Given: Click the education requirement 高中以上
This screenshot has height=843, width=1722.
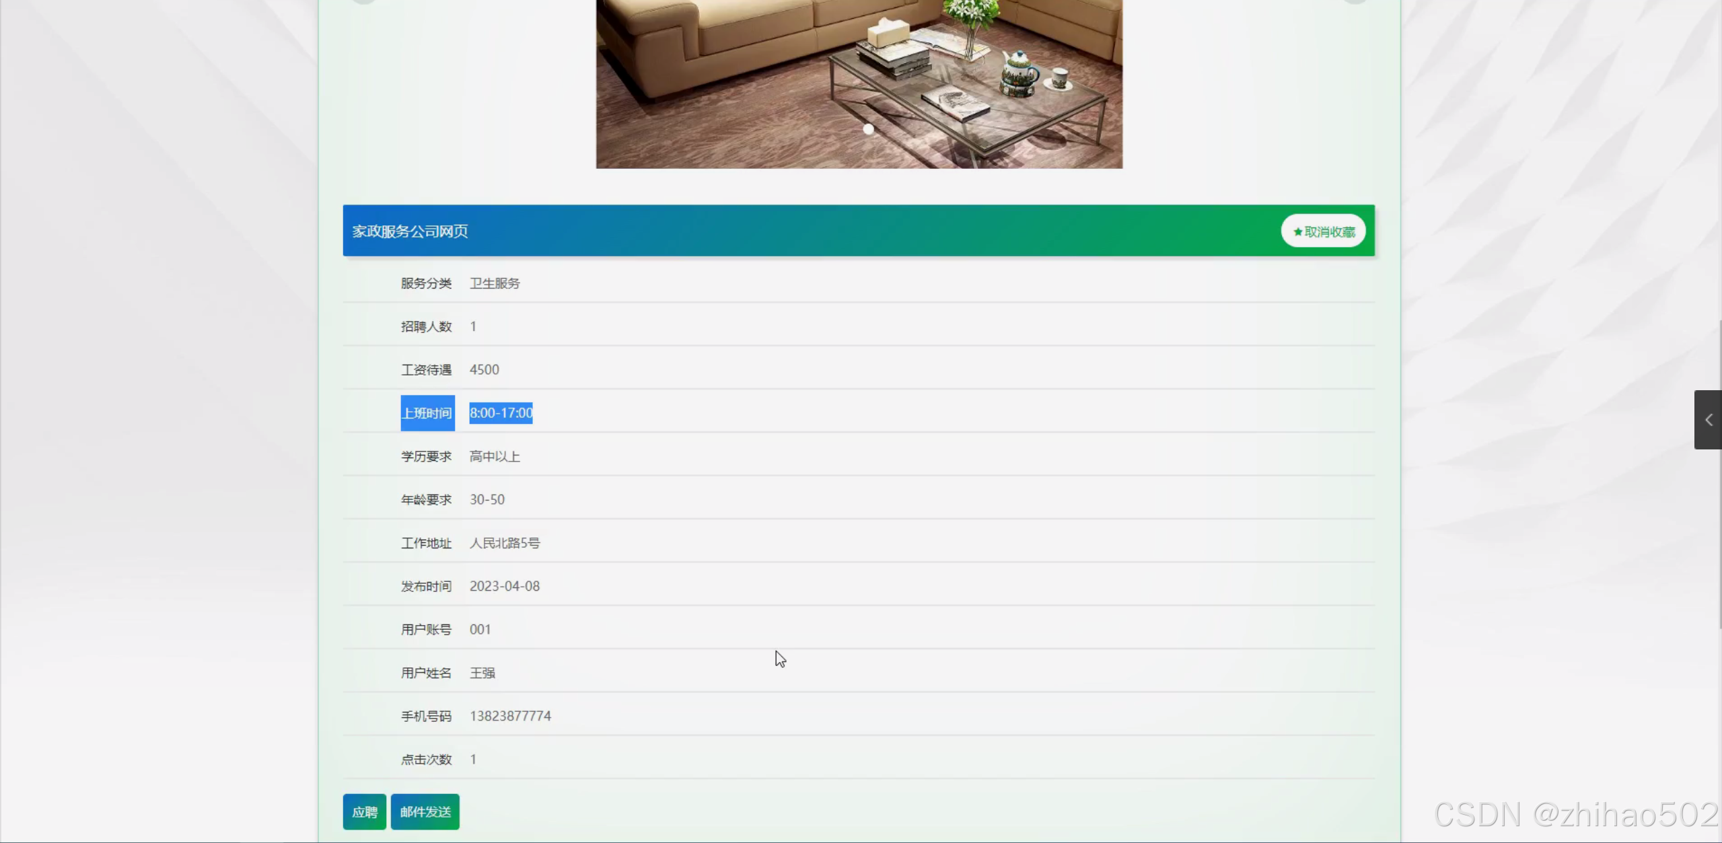Looking at the screenshot, I should click(x=495, y=456).
